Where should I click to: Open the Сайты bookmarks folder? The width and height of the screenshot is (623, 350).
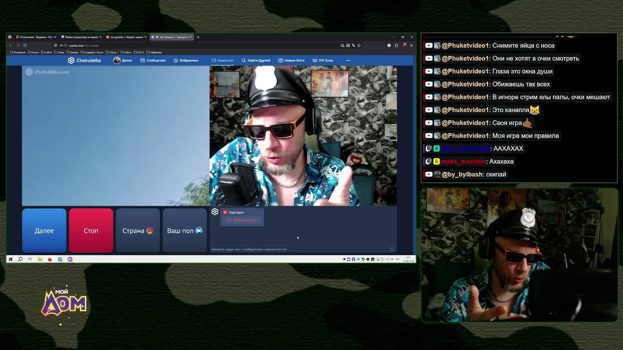coord(47,52)
